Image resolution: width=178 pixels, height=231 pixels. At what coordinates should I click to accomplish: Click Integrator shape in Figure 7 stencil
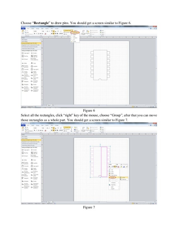25,178
